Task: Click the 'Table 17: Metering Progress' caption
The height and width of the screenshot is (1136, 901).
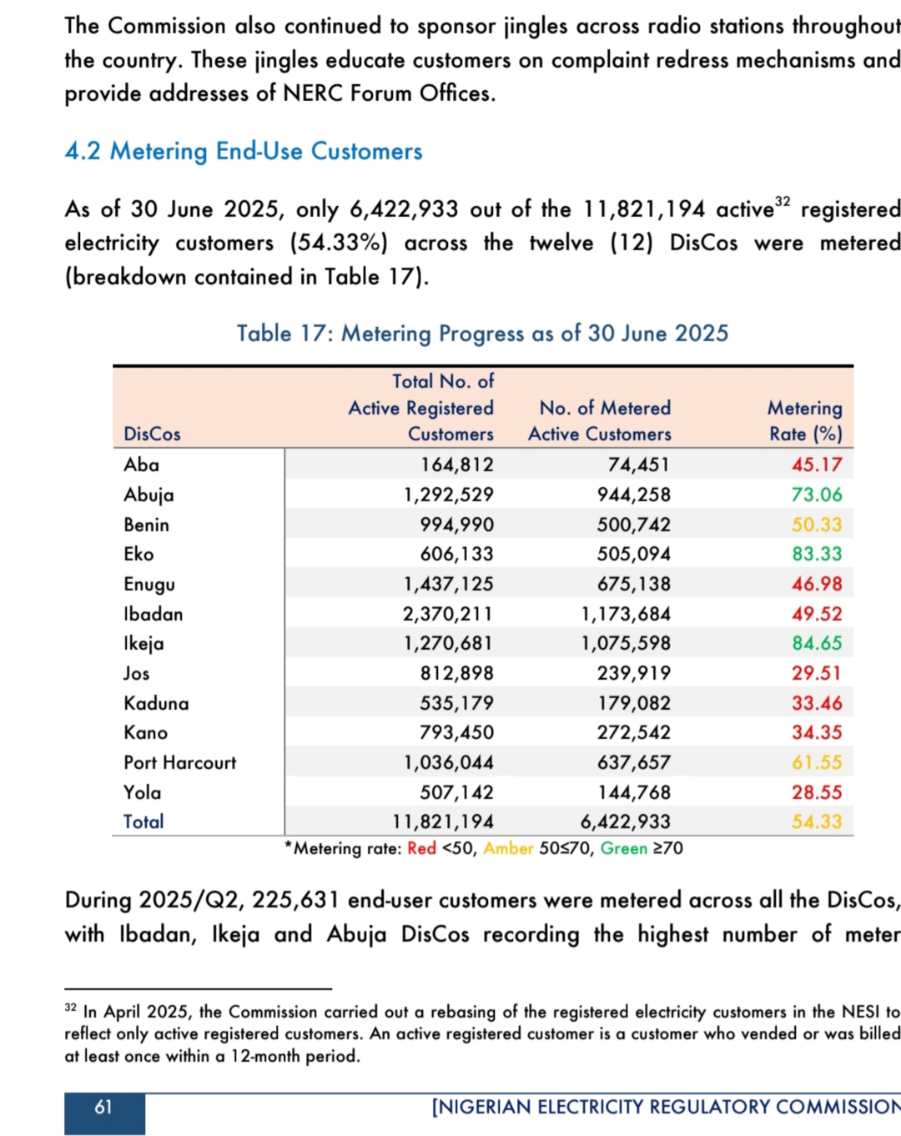Action: point(482,334)
